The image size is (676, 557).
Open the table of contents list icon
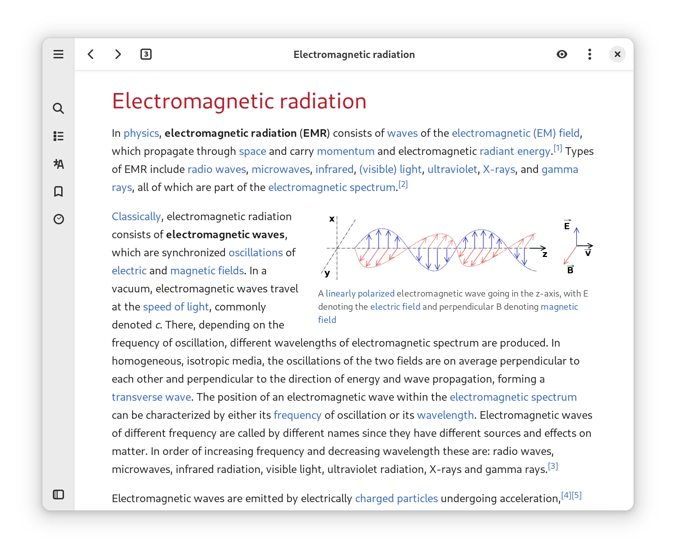pyautogui.click(x=58, y=136)
